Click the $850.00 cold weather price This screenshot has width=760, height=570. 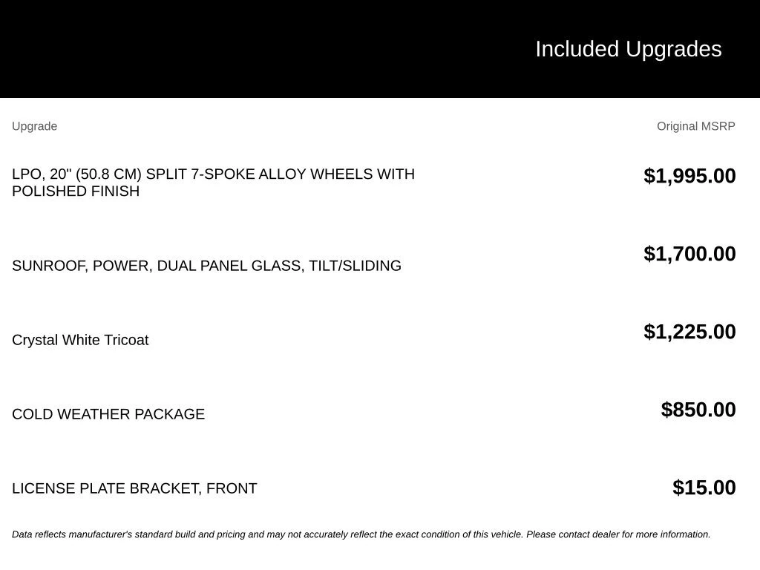tap(698, 410)
